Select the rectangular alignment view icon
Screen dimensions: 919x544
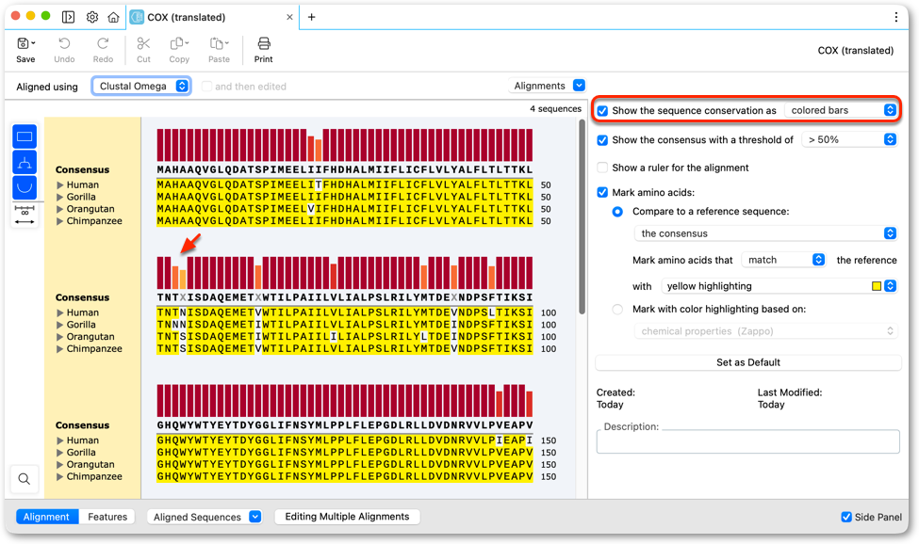(x=25, y=136)
